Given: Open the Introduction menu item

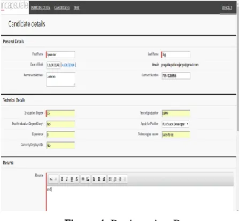Looking at the screenshot, I should [x=41, y=7].
